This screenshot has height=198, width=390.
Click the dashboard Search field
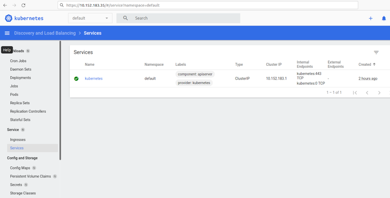pyautogui.click(x=178, y=18)
